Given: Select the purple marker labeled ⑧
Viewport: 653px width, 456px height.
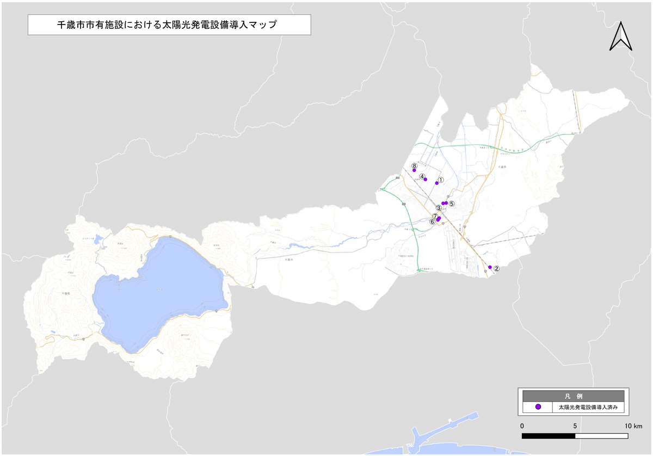Looking at the screenshot, I should pyautogui.click(x=415, y=170).
